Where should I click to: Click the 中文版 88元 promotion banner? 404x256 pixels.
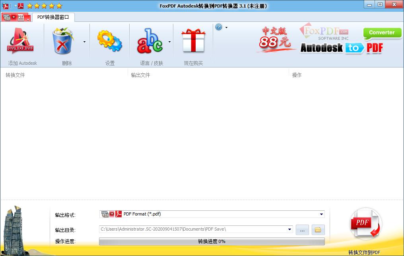(x=276, y=39)
